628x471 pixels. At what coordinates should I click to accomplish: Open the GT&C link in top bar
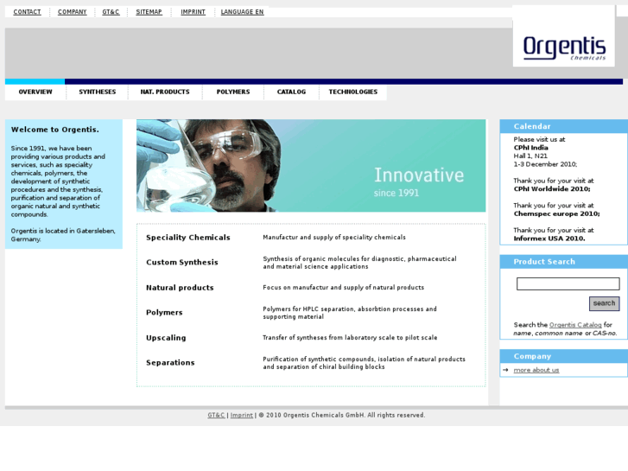[111, 12]
